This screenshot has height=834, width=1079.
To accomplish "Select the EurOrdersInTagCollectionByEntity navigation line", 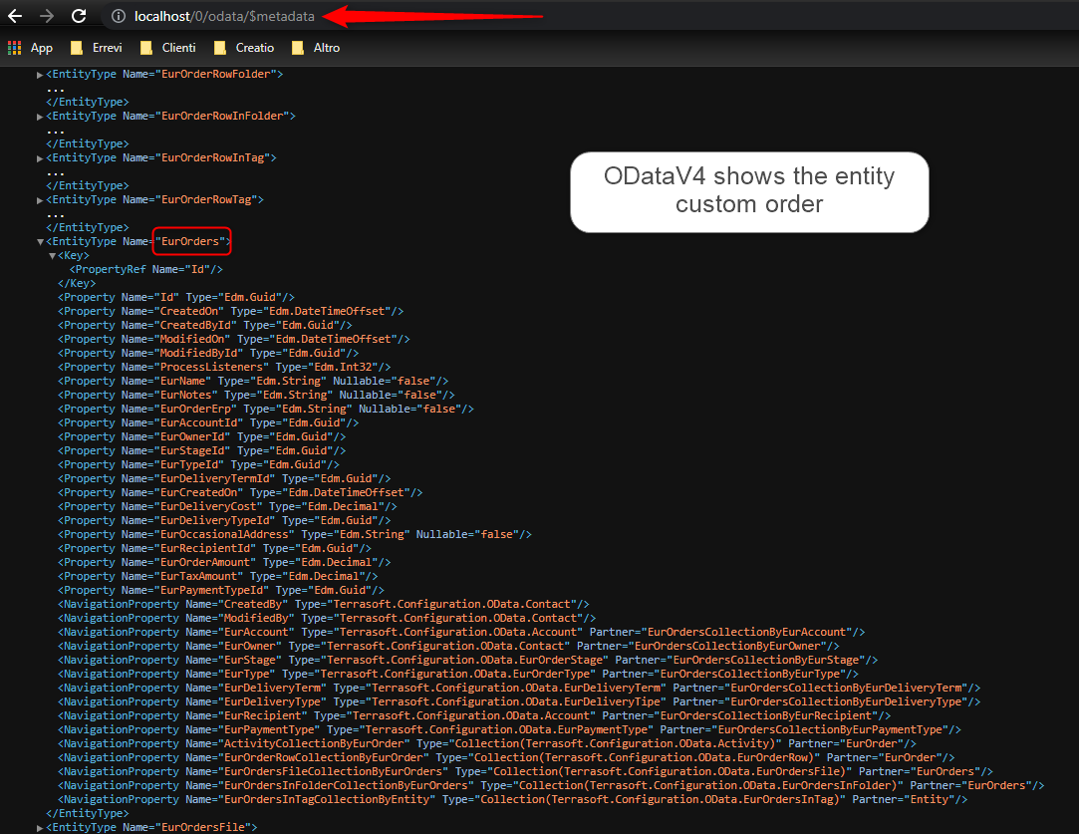I will [x=513, y=799].
